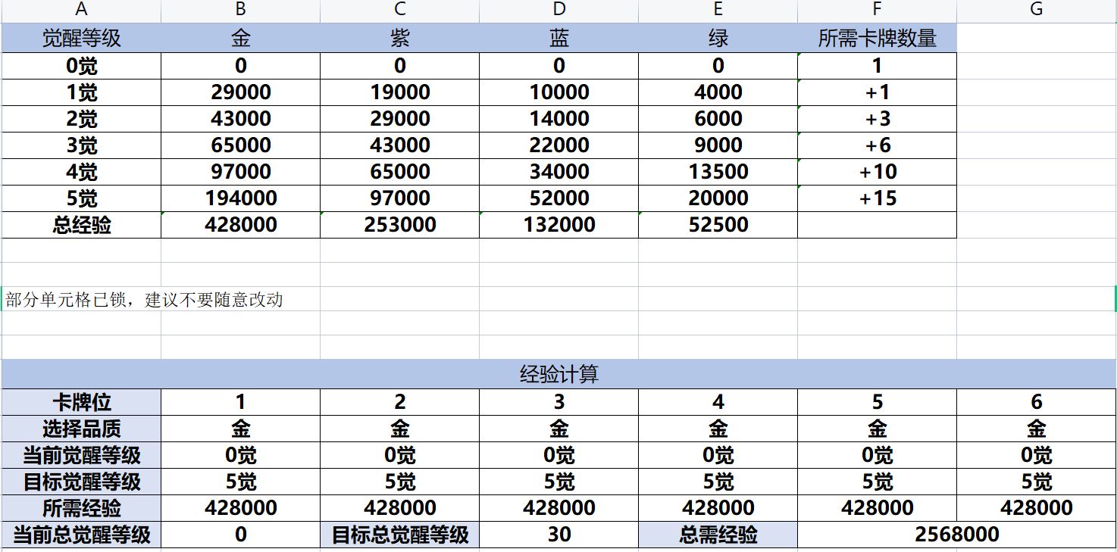This screenshot has width=1117, height=552.
Task: Open the 当前觉醒等级 dropdown for card slot 3
Action: point(558,454)
